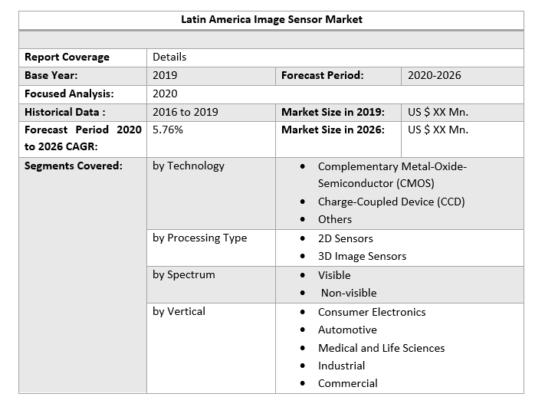Select the Focused Analysis label

69,94
